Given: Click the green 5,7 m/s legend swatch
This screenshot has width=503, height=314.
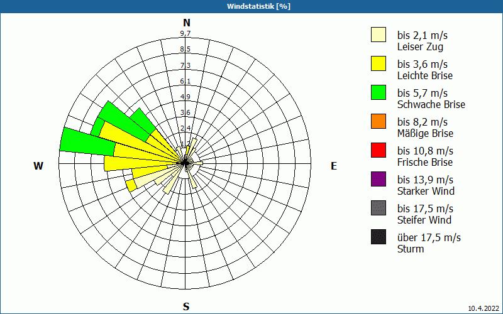Looking at the screenshot, I should [379, 92].
